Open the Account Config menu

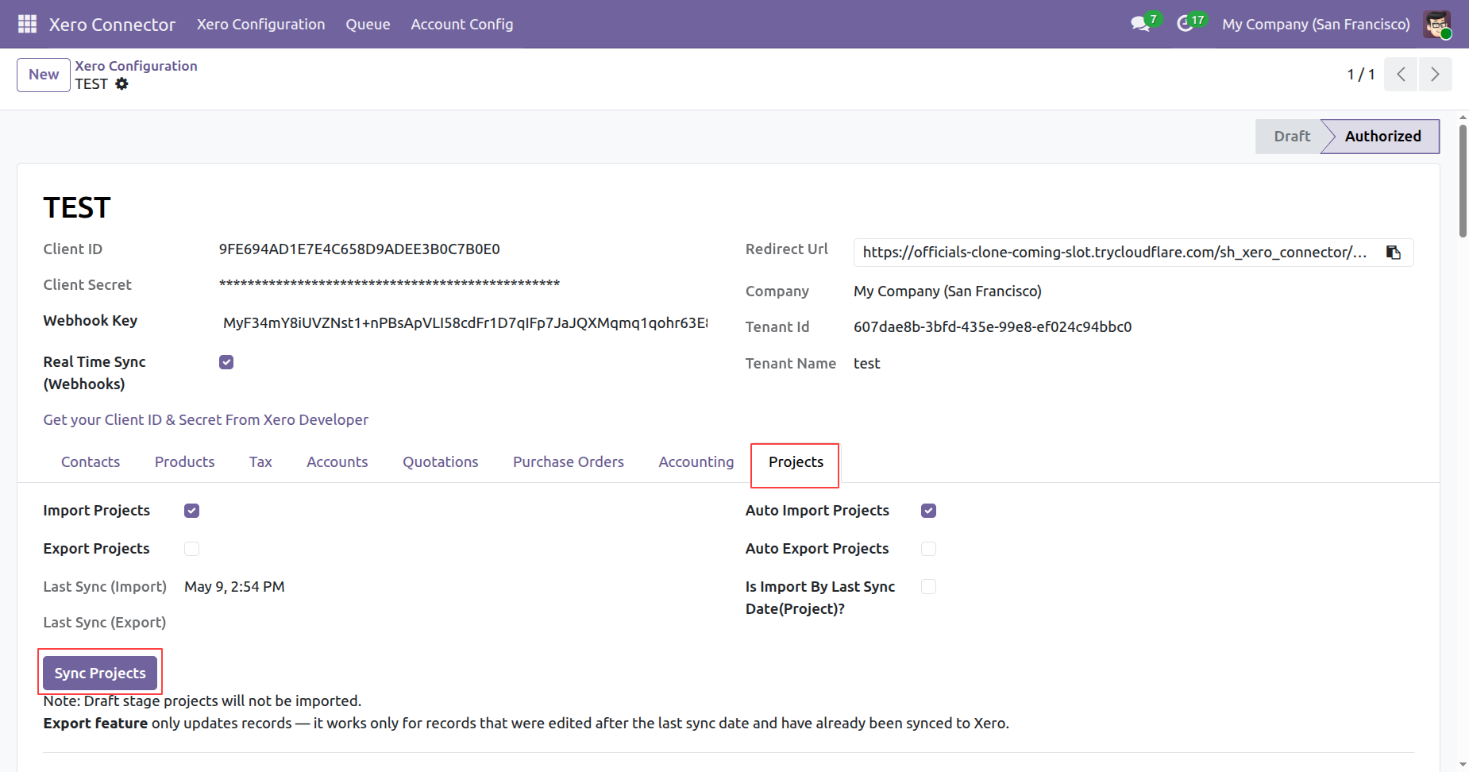pos(461,24)
